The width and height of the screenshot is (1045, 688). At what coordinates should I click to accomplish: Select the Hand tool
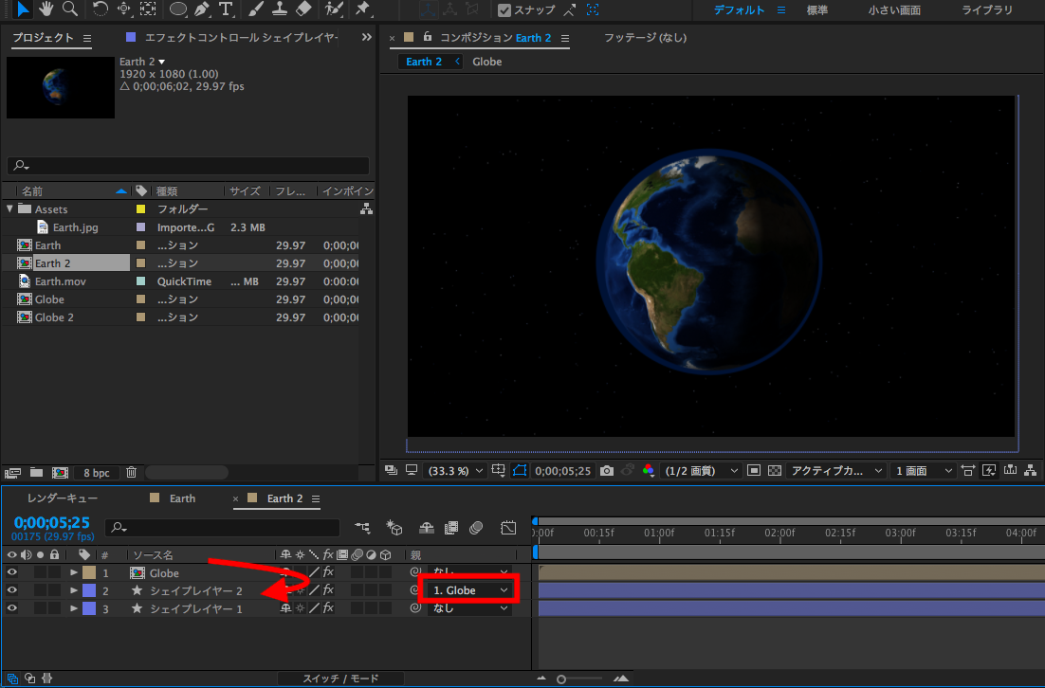coord(47,9)
